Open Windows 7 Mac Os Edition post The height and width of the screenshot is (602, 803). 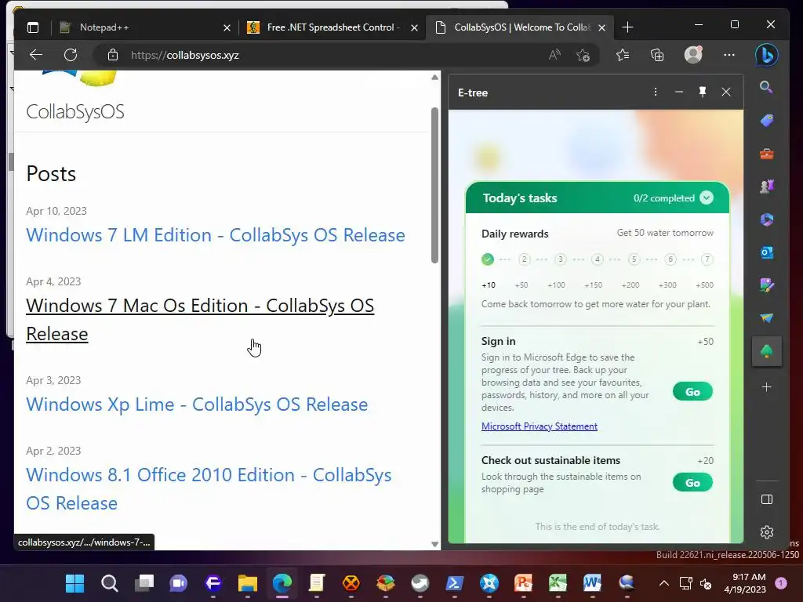(200, 320)
